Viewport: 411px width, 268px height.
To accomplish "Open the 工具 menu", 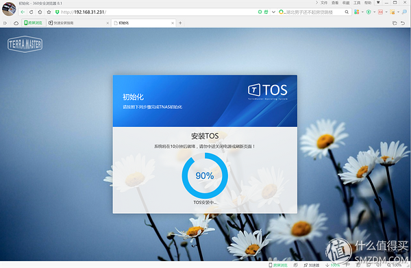I will coord(357,3).
